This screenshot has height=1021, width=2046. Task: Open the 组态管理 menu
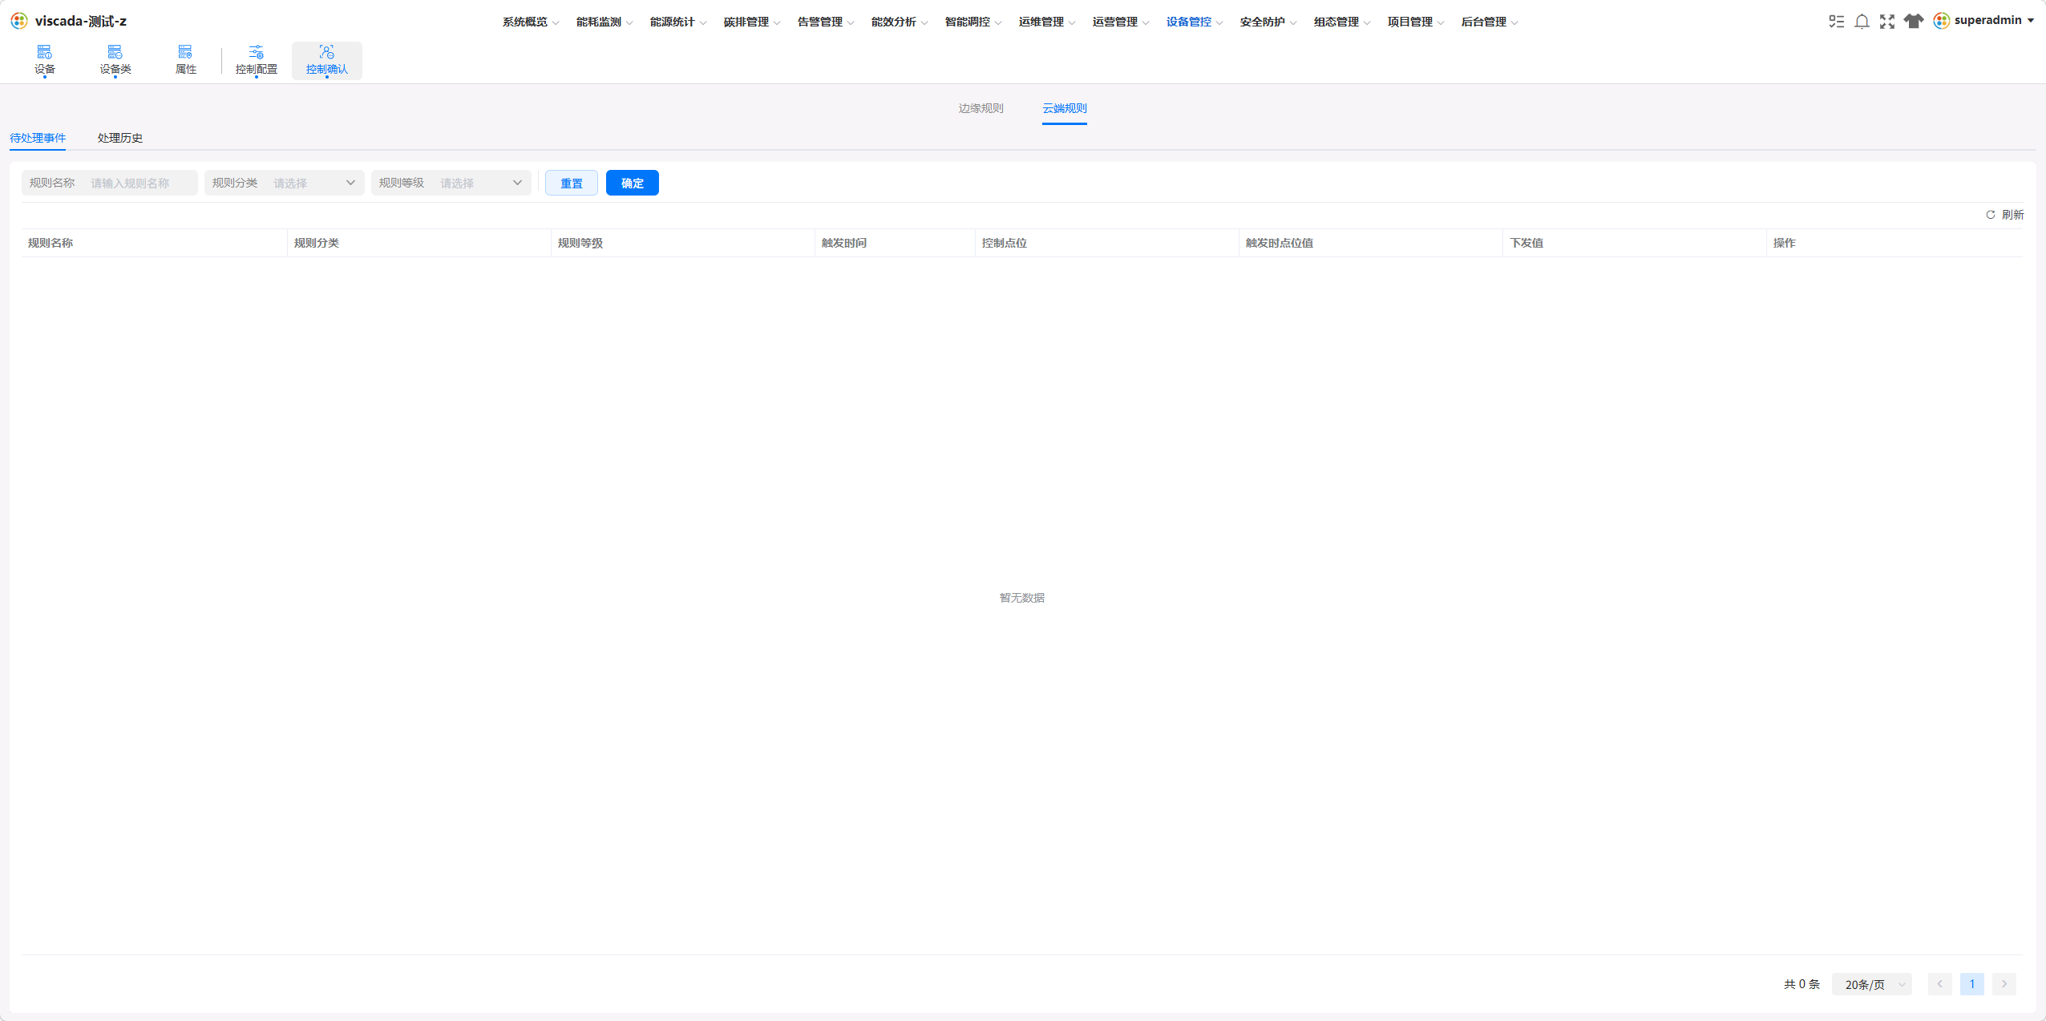(x=1342, y=22)
